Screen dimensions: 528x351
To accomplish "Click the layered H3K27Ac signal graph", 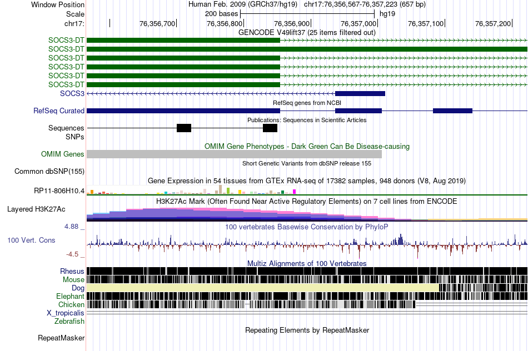I will 307,214.
